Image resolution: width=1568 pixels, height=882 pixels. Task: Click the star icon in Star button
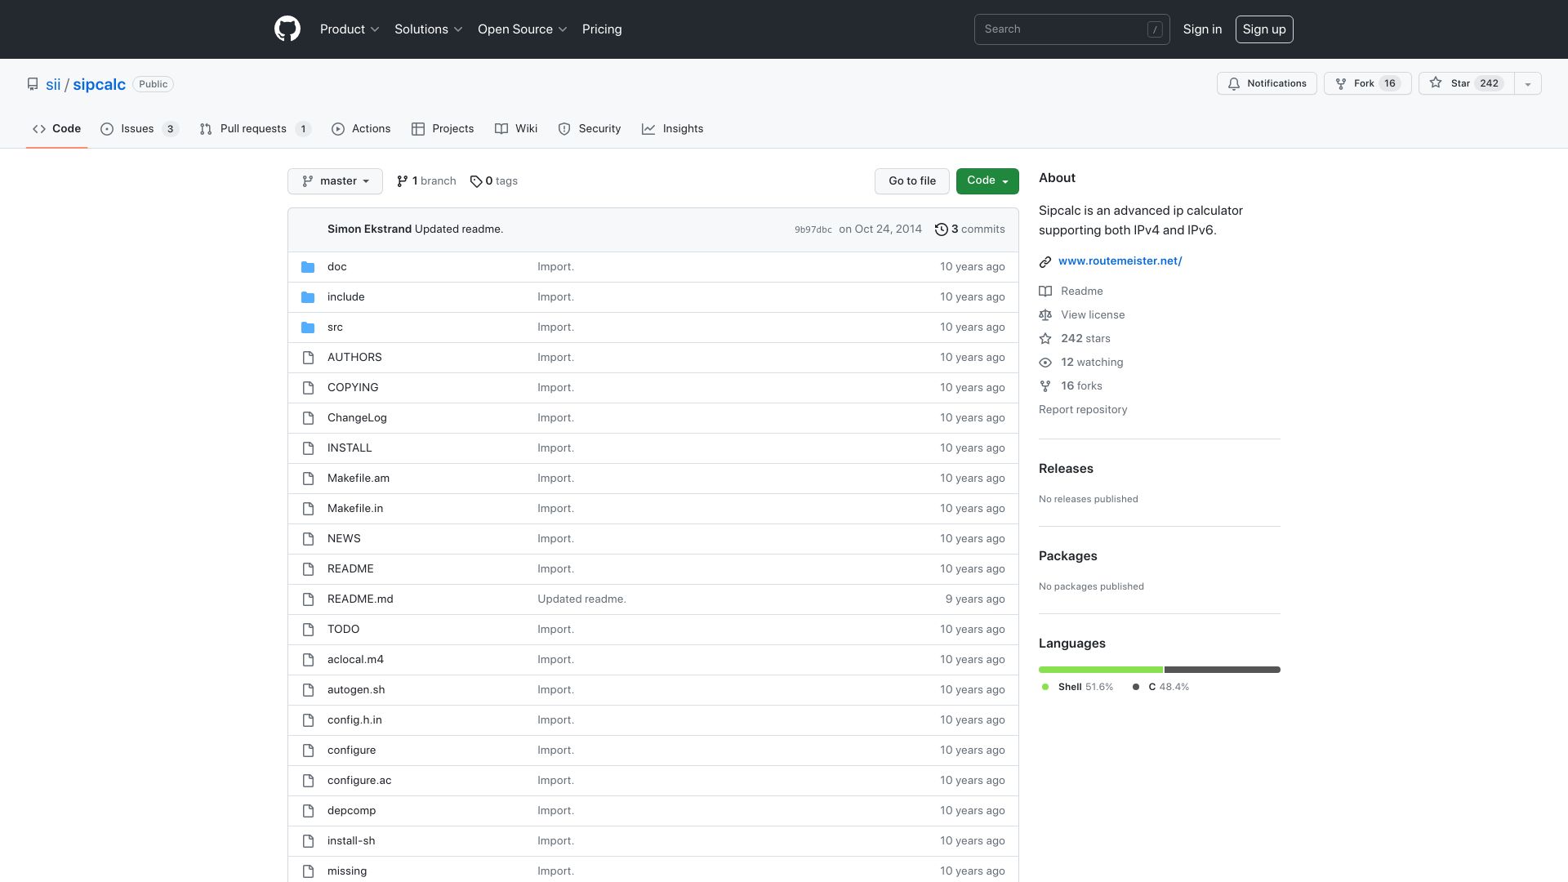[1436, 83]
